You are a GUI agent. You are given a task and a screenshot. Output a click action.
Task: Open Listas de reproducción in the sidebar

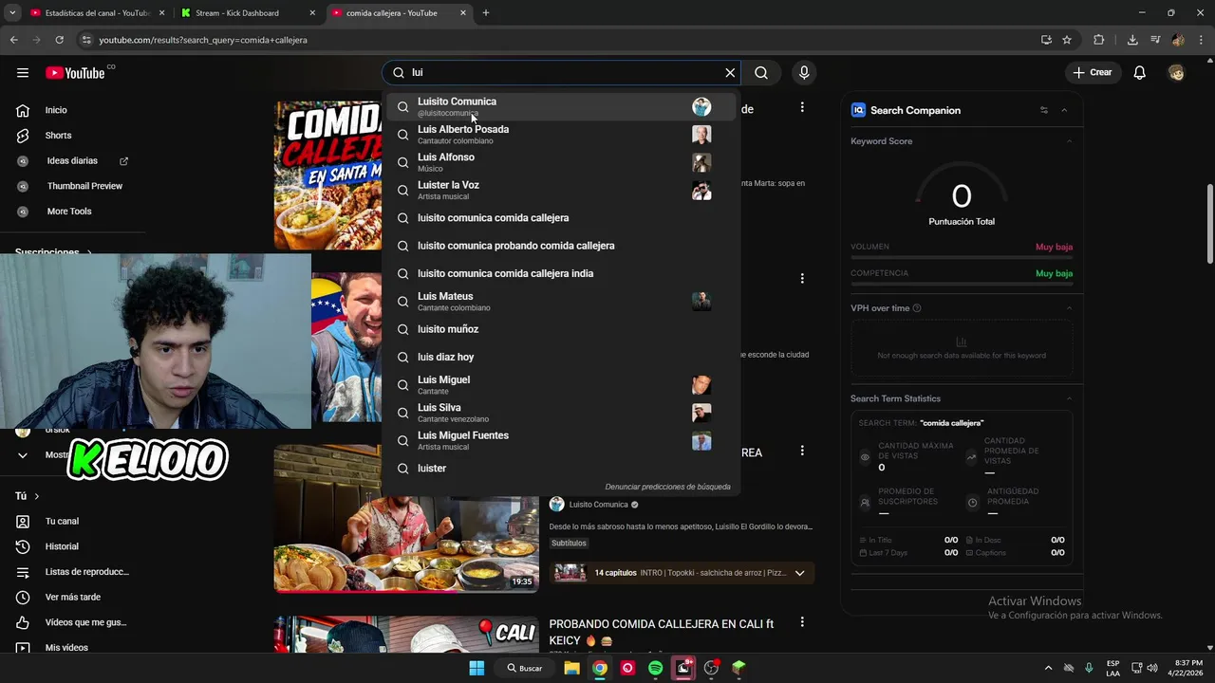coord(73,572)
